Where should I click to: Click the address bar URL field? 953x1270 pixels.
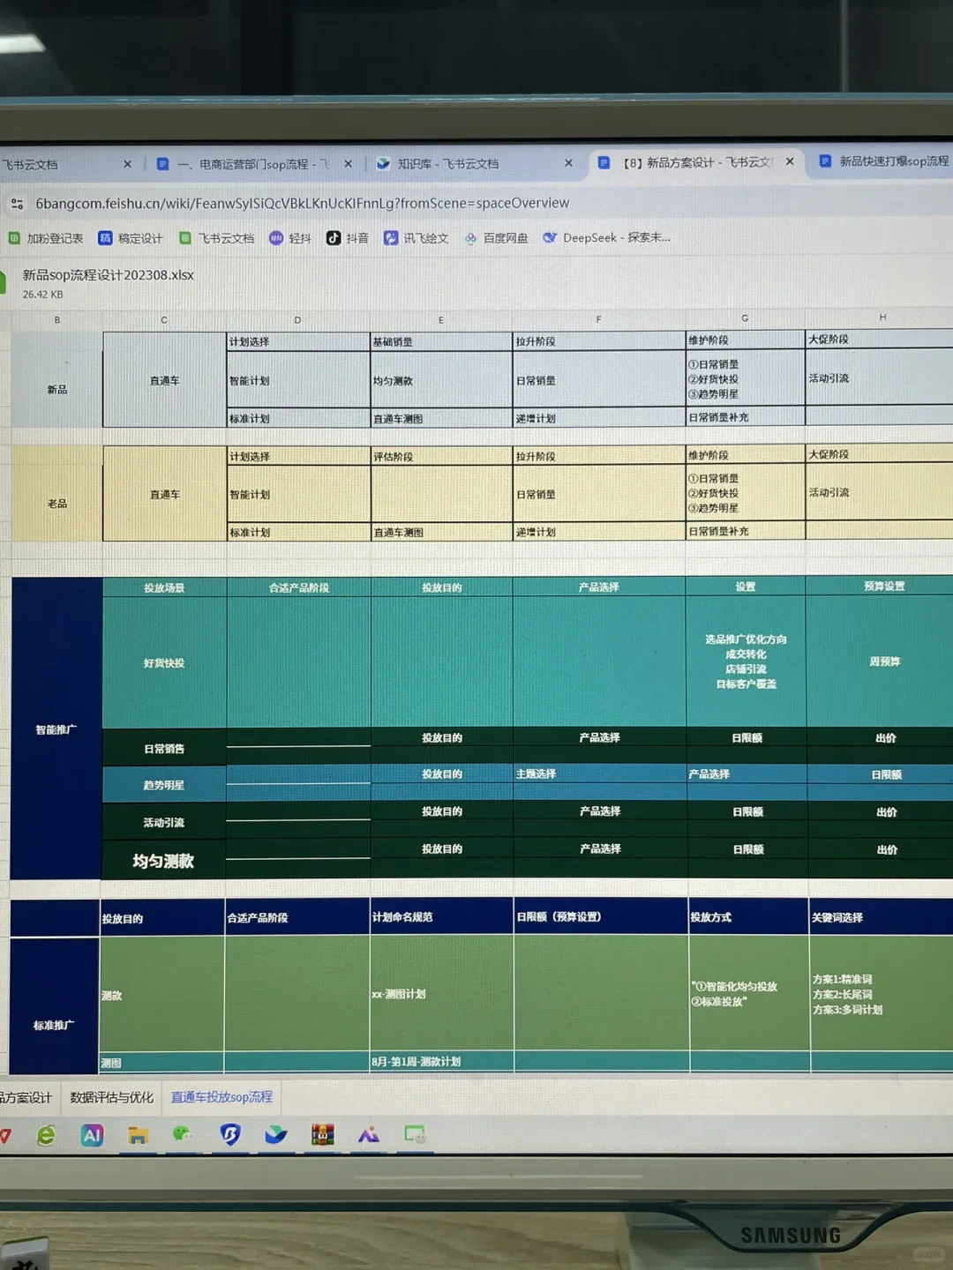[x=303, y=204]
